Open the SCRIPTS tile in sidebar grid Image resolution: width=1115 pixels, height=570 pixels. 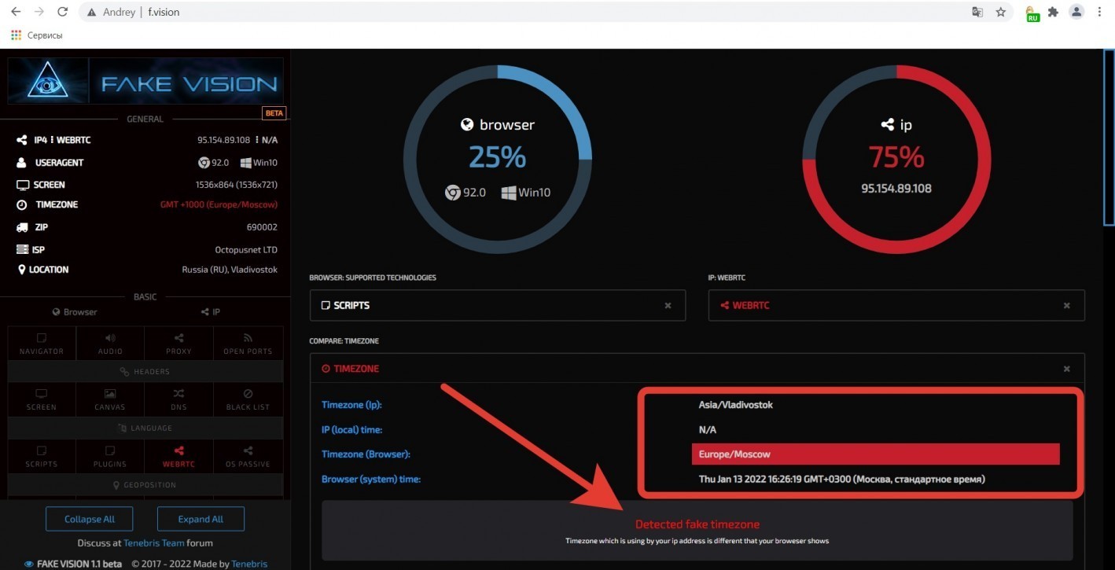pos(42,456)
